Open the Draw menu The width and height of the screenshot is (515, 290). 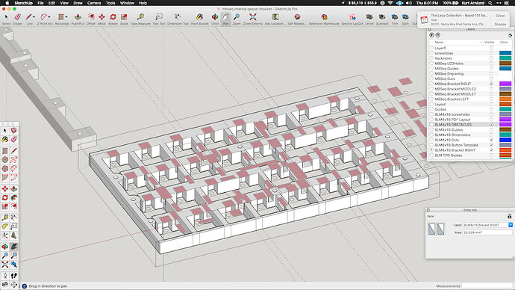[78, 3]
